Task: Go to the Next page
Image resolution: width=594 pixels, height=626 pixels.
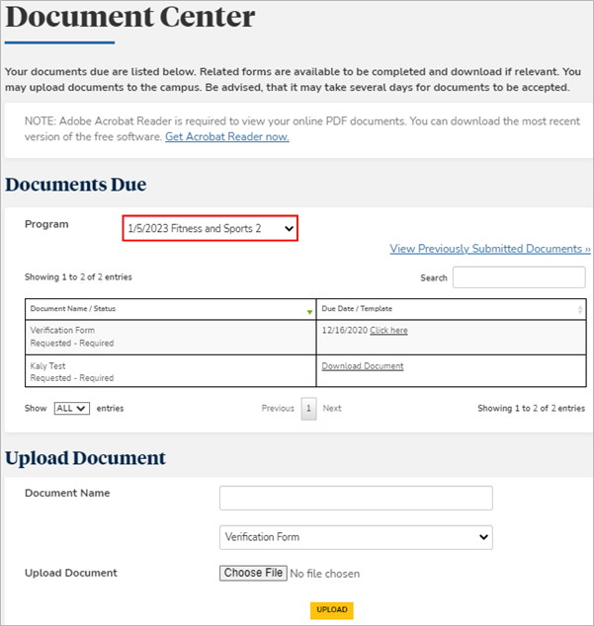Action: (332, 409)
